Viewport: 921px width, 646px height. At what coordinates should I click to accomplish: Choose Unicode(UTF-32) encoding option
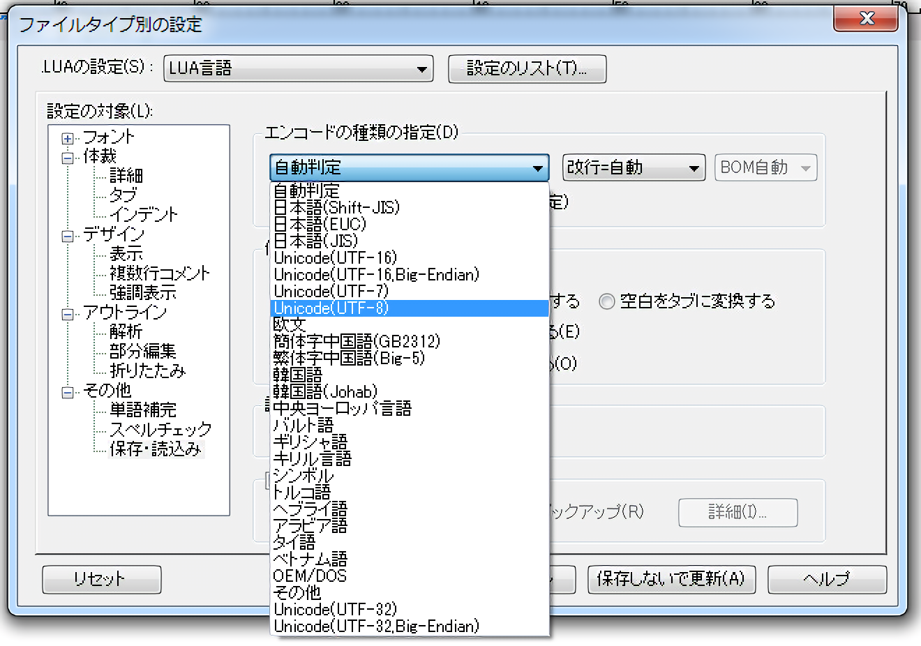[335, 609]
